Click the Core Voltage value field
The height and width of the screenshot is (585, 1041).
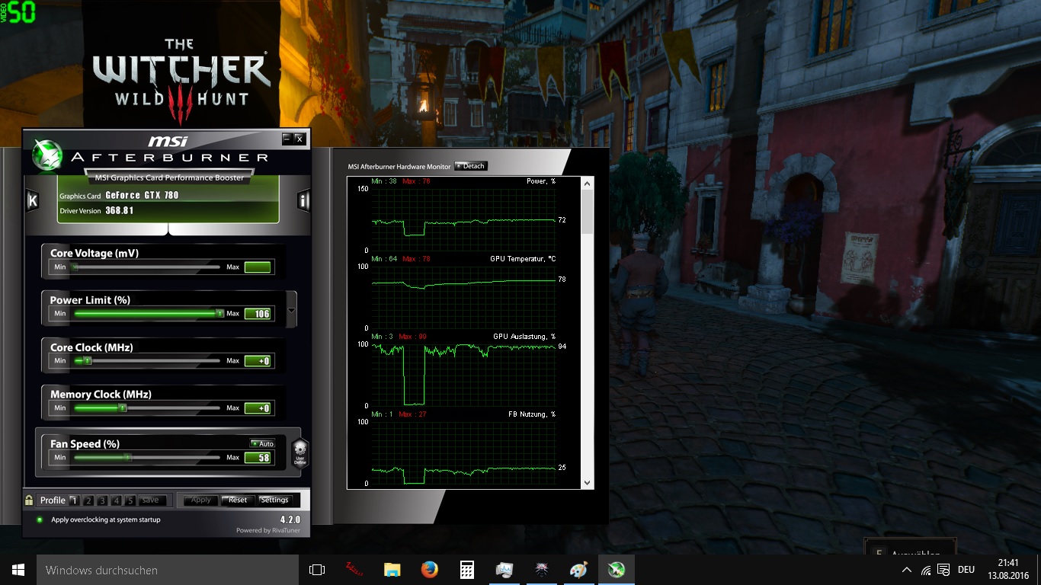click(x=258, y=267)
